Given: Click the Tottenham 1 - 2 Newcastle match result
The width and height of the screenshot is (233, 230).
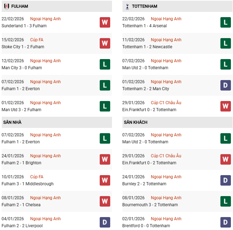Looking at the screenshot, I should 147,47.
